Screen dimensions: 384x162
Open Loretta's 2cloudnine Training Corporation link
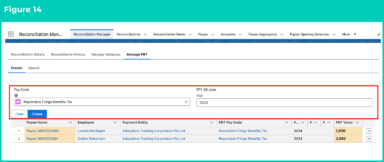click(x=154, y=131)
